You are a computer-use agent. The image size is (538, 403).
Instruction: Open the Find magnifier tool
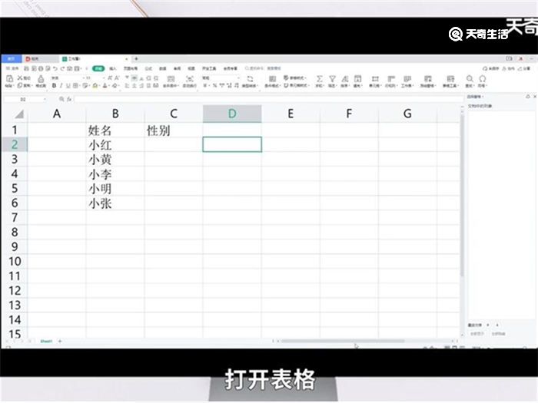click(x=470, y=79)
